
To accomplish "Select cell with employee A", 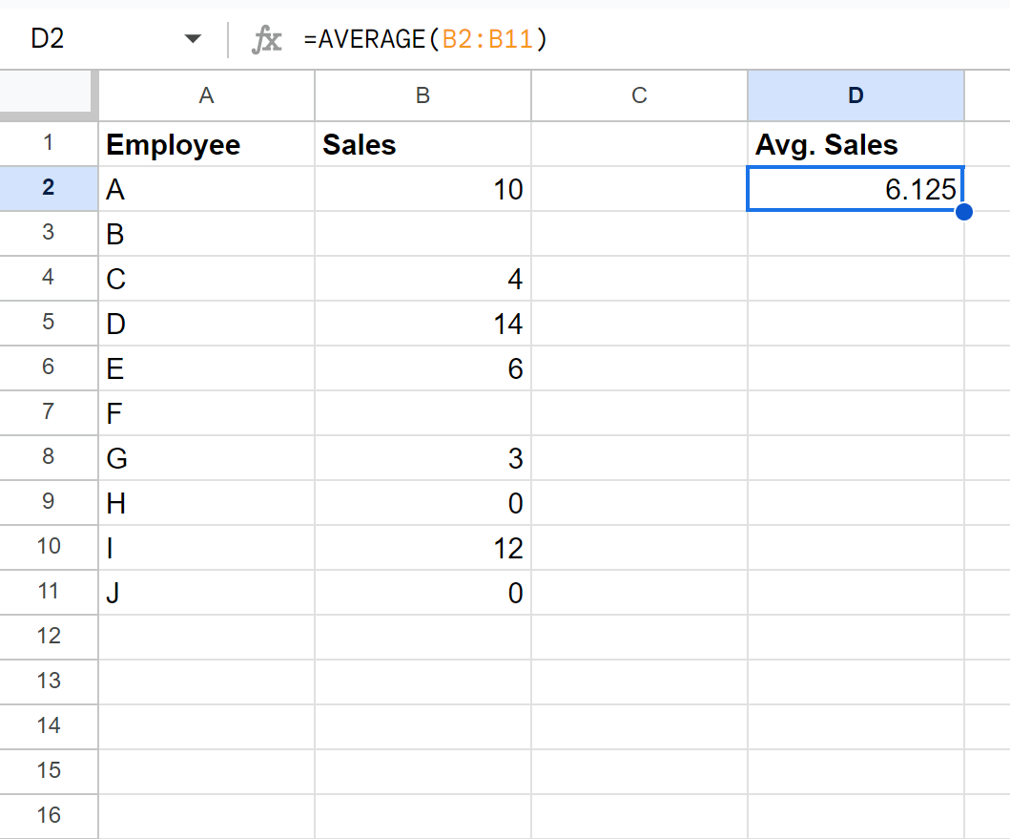I will click(x=206, y=188).
